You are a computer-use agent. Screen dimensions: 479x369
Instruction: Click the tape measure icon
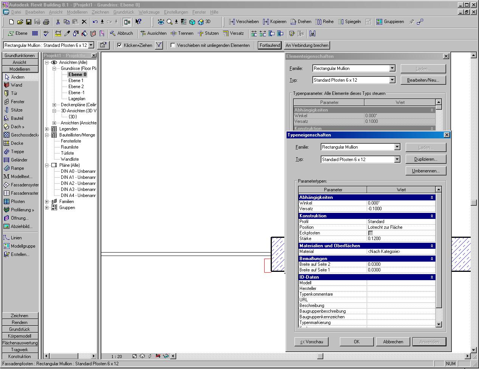pos(58,33)
